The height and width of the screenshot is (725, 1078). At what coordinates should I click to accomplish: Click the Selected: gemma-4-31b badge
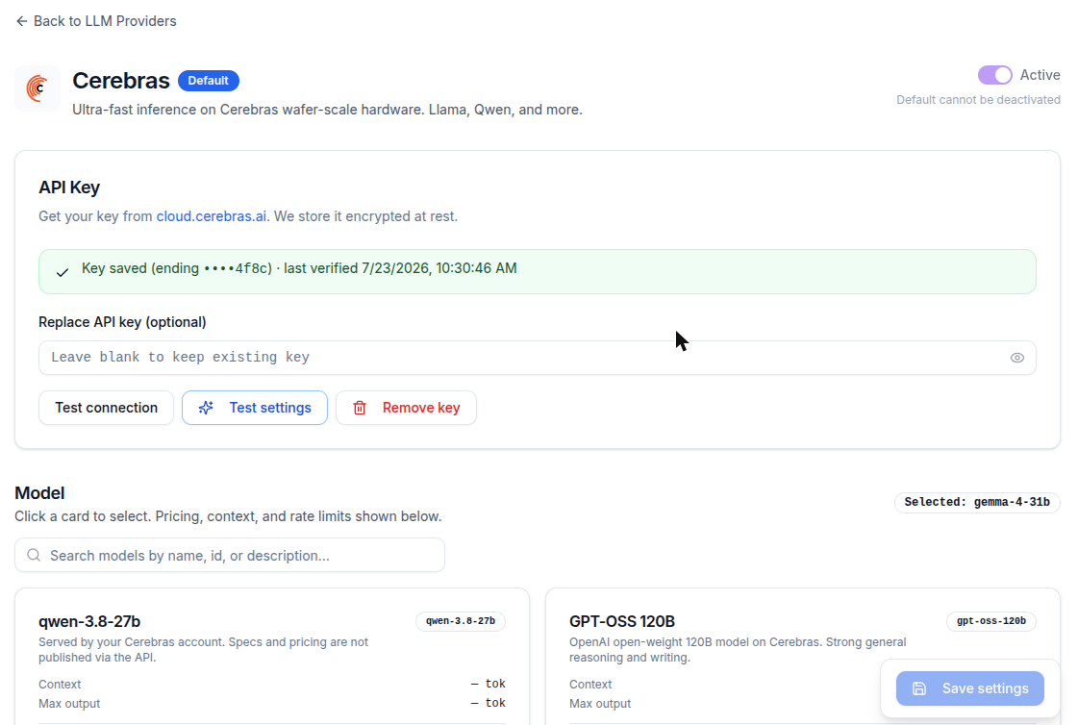coord(977,502)
